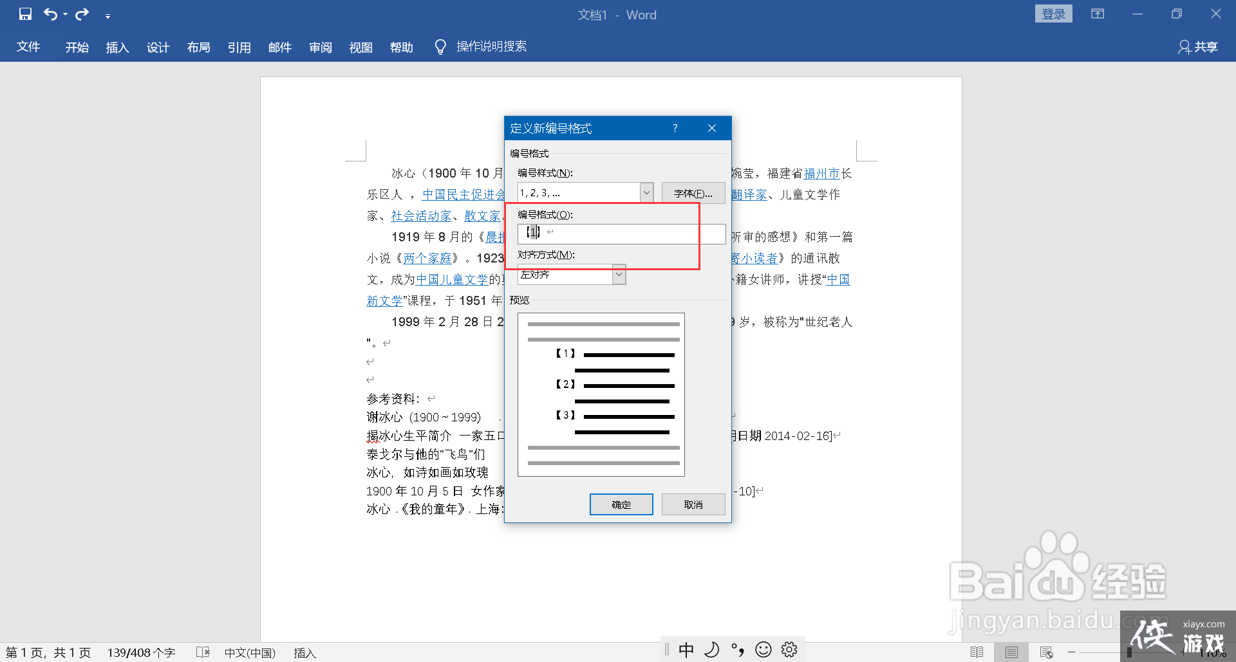Click the IME moon half-width icon

click(x=711, y=650)
